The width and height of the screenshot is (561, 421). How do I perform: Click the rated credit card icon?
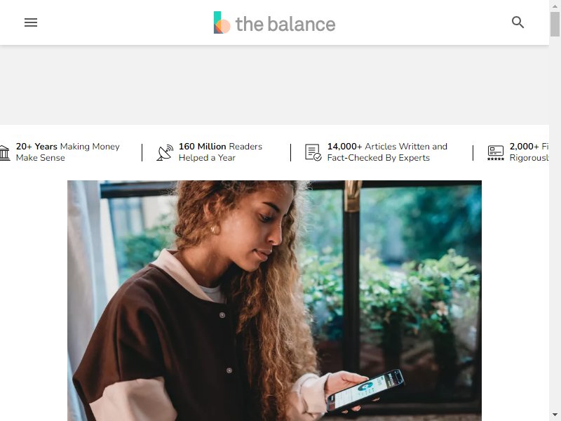coord(496,152)
